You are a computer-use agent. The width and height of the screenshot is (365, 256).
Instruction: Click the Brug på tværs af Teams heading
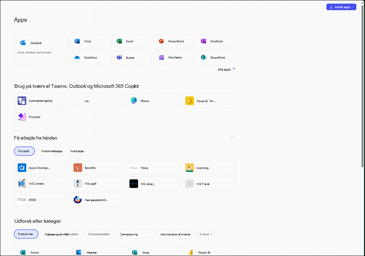coord(77,86)
